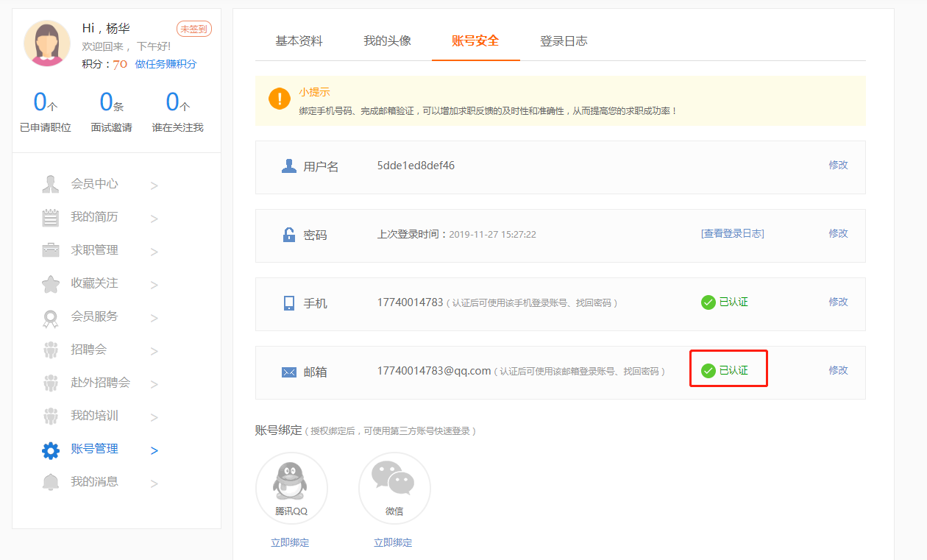Screen dimensions: 927x560
Task: Click the medal icon for 会员服务
Action: pyautogui.click(x=50, y=318)
